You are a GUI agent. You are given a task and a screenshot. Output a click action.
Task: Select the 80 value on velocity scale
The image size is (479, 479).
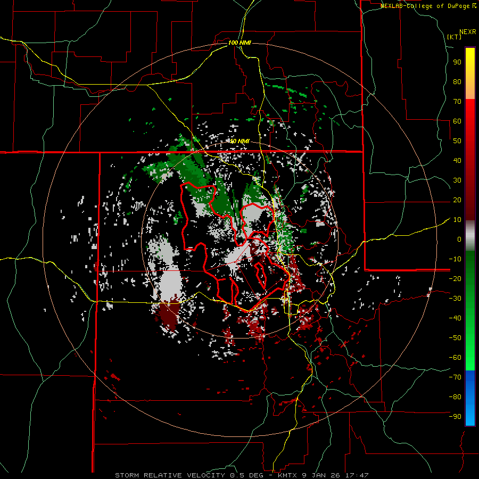click(457, 82)
